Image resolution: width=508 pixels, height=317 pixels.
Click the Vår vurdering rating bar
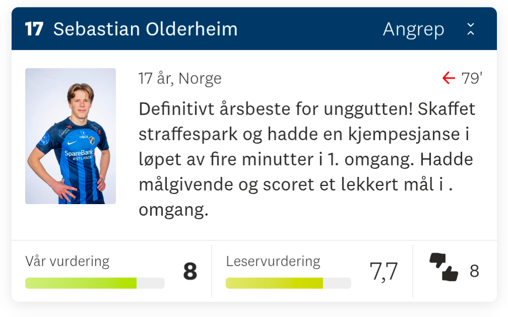[95, 283]
